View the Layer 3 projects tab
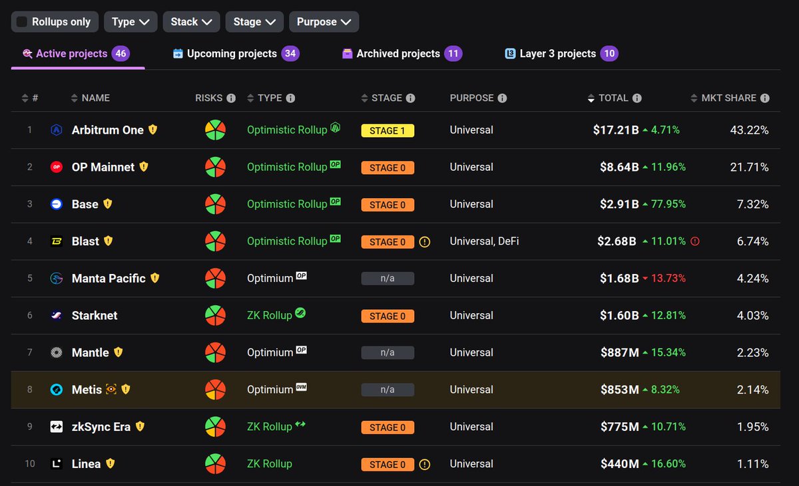 pyautogui.click(x=561, y=54)
